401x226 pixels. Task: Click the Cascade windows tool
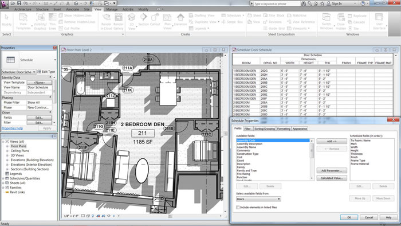coord(356,22)
